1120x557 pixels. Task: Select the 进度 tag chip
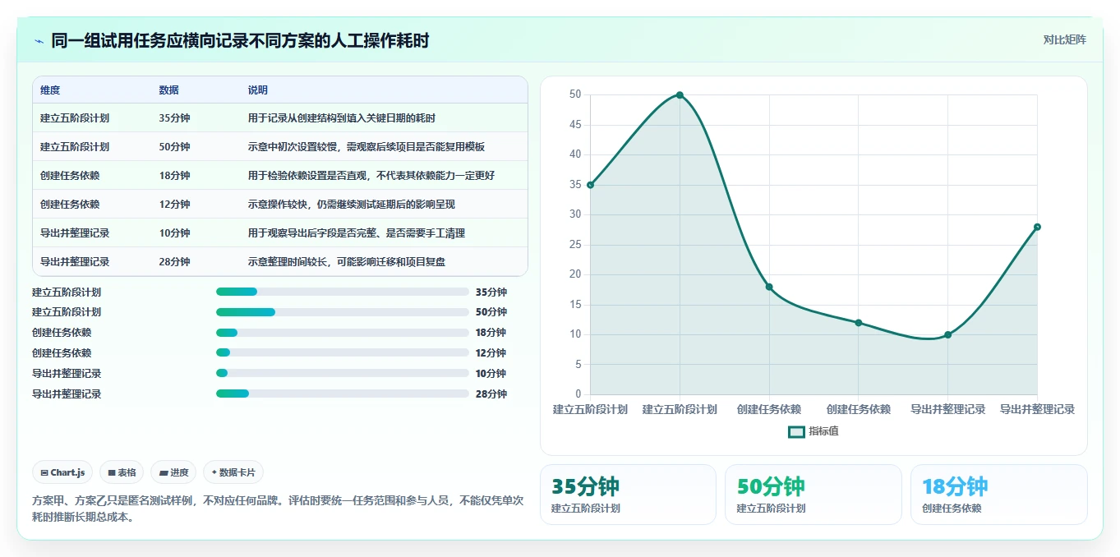click(x=173, y=472)
